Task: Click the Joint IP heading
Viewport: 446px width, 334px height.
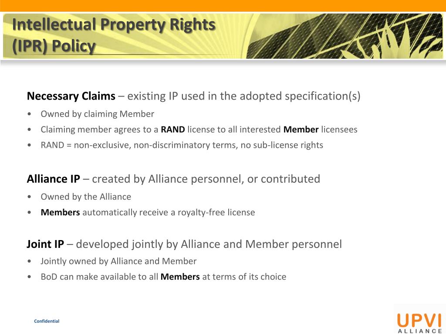Action: click(45, 244)
